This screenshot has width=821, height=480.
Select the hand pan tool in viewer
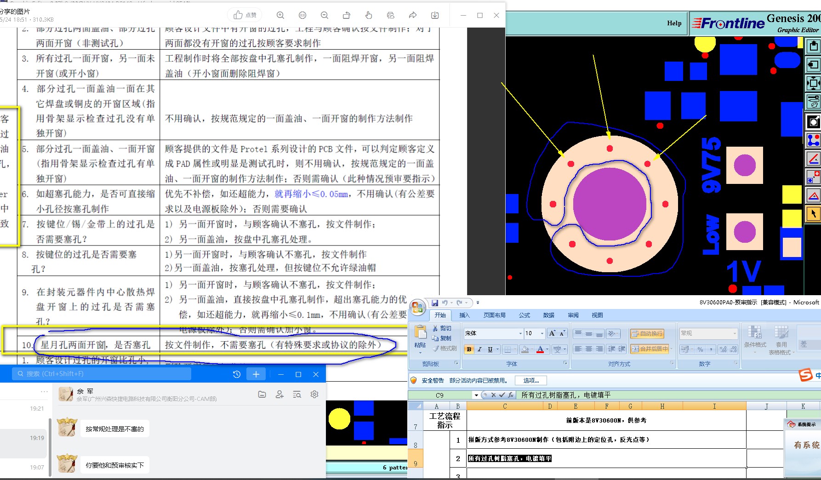pos(369,15)
